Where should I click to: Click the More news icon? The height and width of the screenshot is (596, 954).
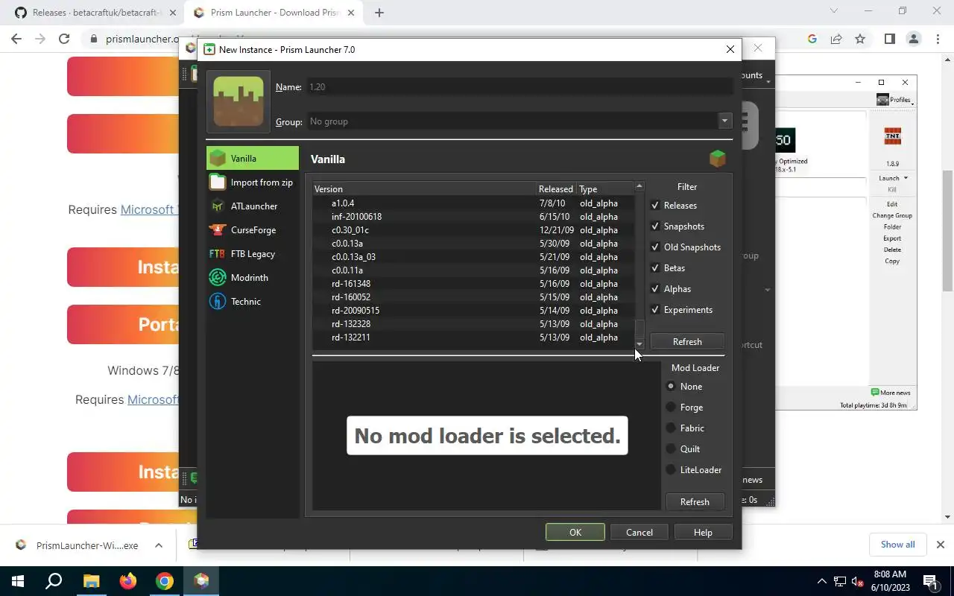coord(875,393)
